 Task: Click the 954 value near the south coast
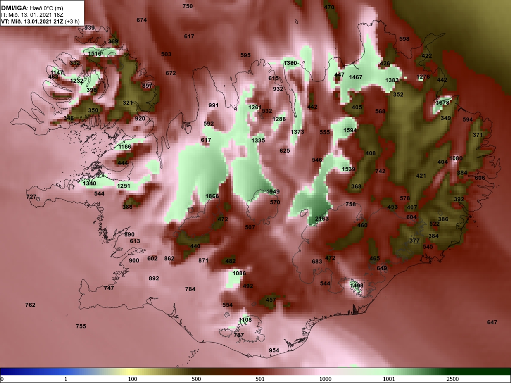(274, 350)
